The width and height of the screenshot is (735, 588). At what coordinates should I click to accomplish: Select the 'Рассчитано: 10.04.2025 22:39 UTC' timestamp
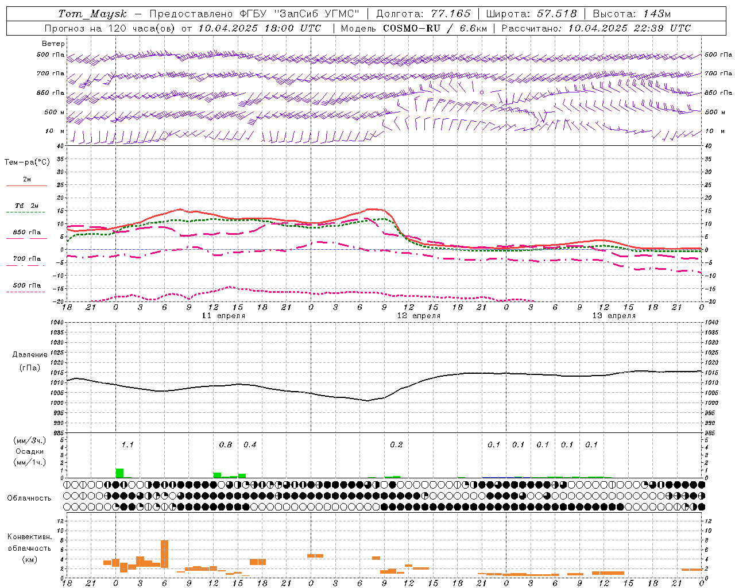(x=596, y=28)
